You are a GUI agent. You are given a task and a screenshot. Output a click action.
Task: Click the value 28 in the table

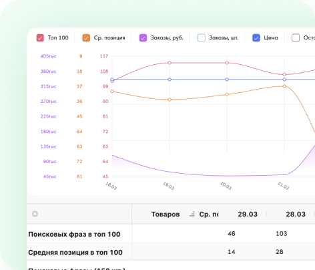click(280, 252)
